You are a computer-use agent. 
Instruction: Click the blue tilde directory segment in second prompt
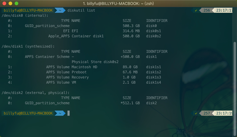coord(60,113)
